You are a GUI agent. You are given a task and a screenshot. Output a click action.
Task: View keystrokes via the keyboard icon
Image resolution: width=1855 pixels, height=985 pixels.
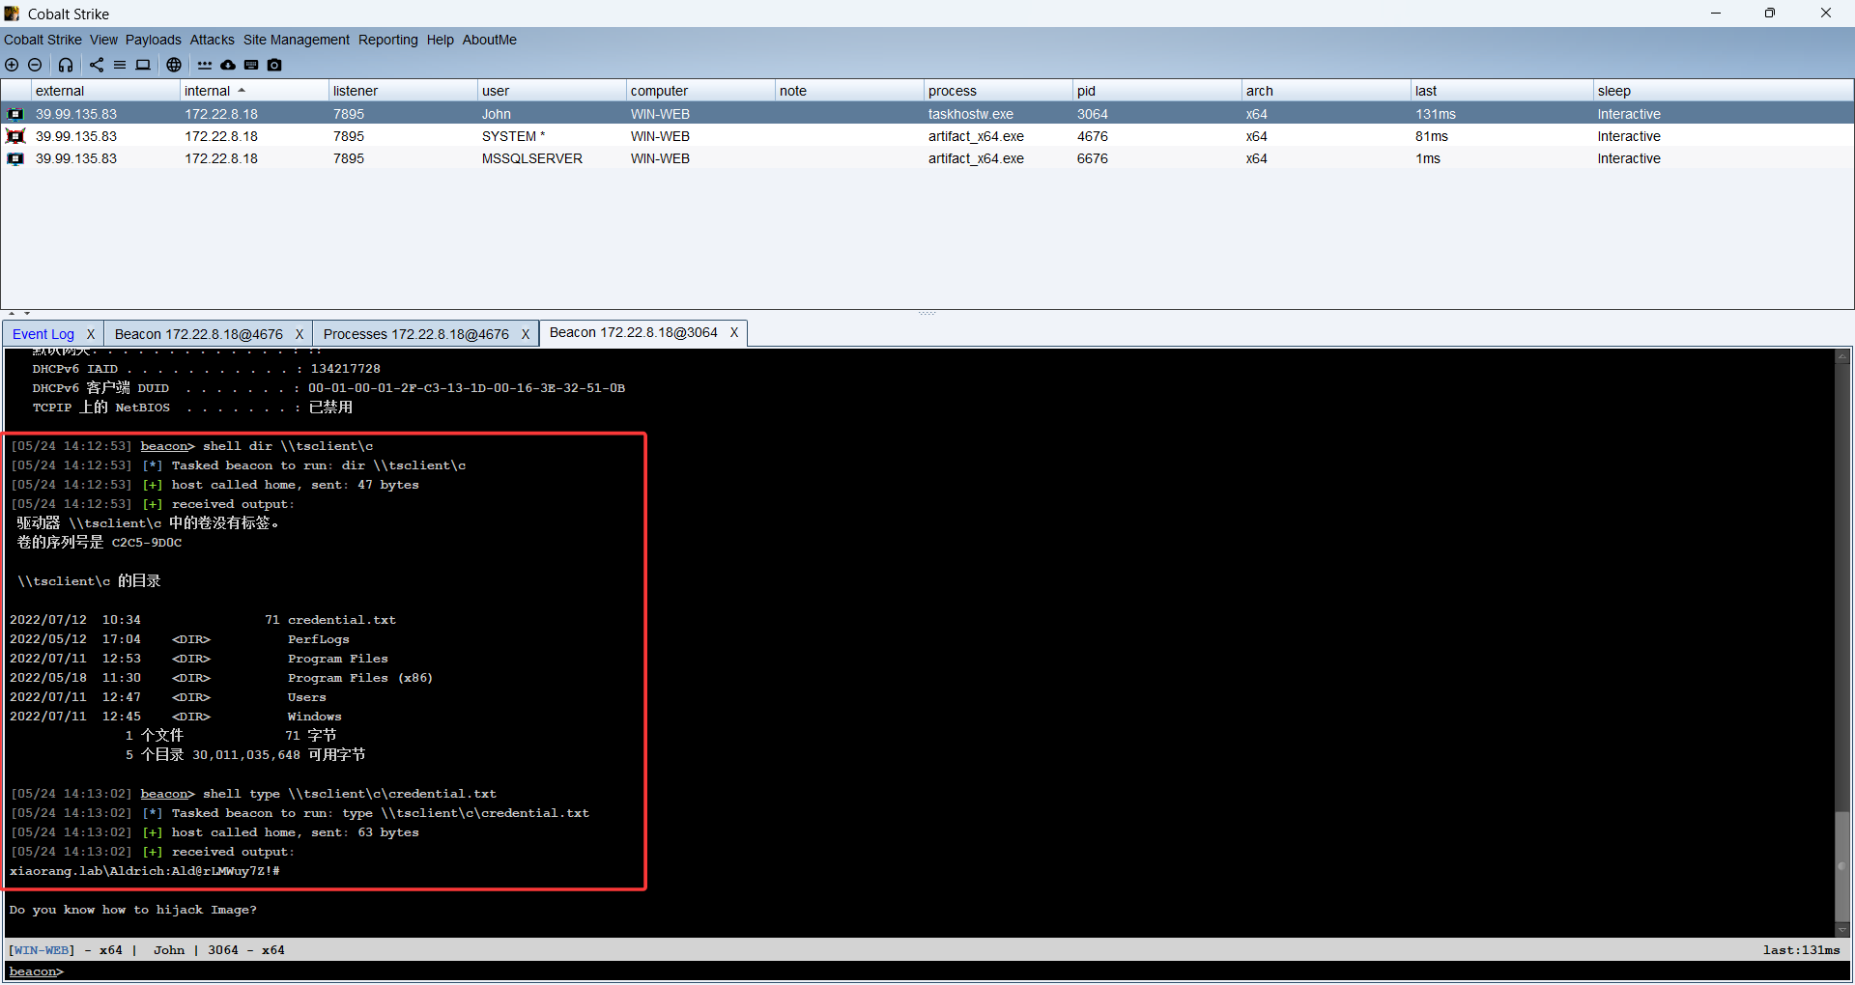(251, 65)
